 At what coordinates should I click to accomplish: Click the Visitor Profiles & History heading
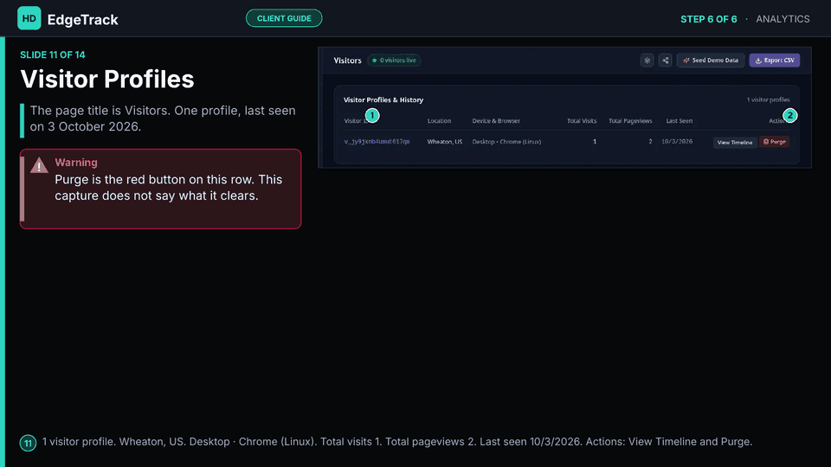pyautogui.click(x=383, y=99)
